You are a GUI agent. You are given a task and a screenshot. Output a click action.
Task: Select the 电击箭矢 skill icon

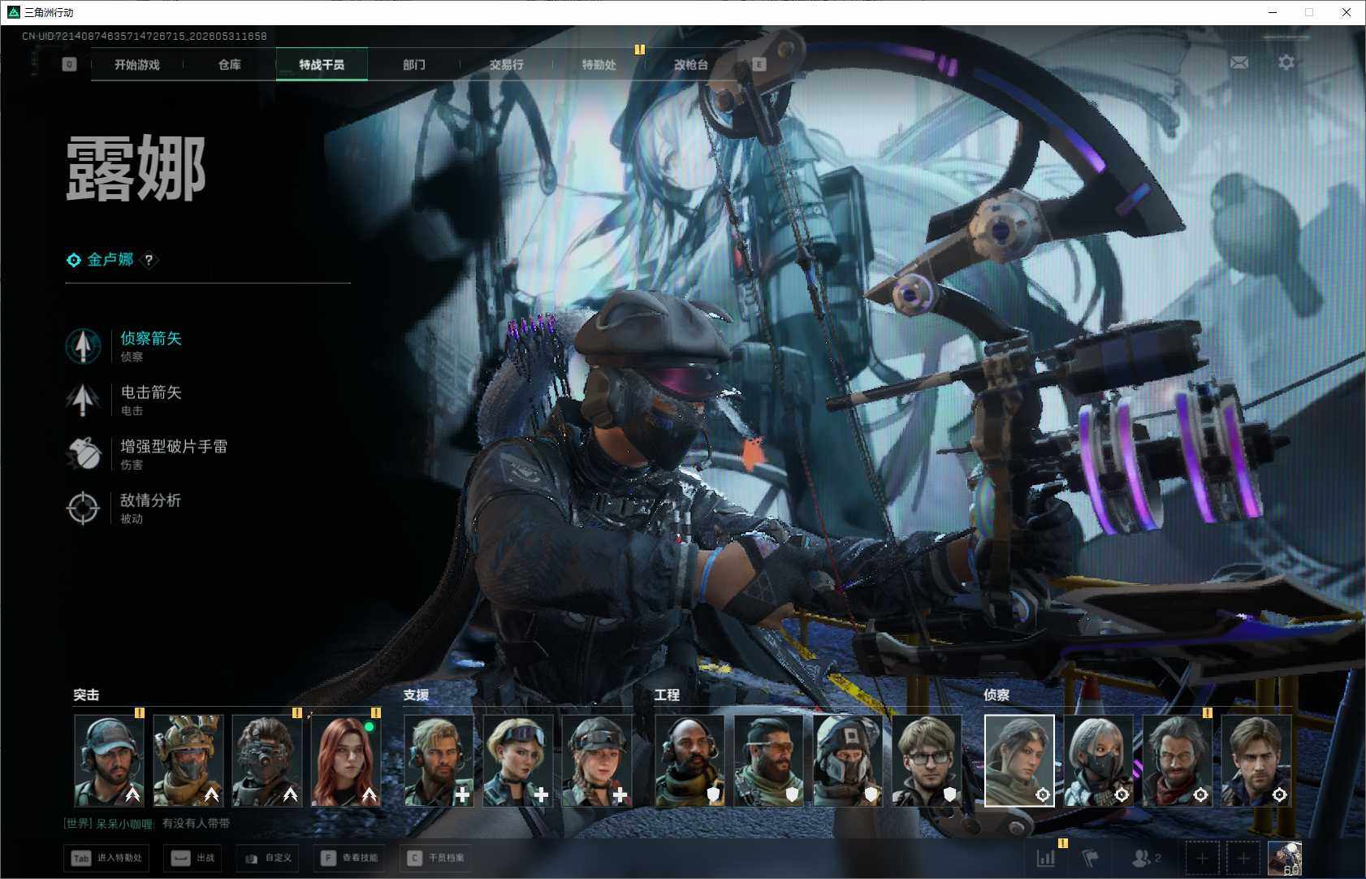tap(83, 400)
